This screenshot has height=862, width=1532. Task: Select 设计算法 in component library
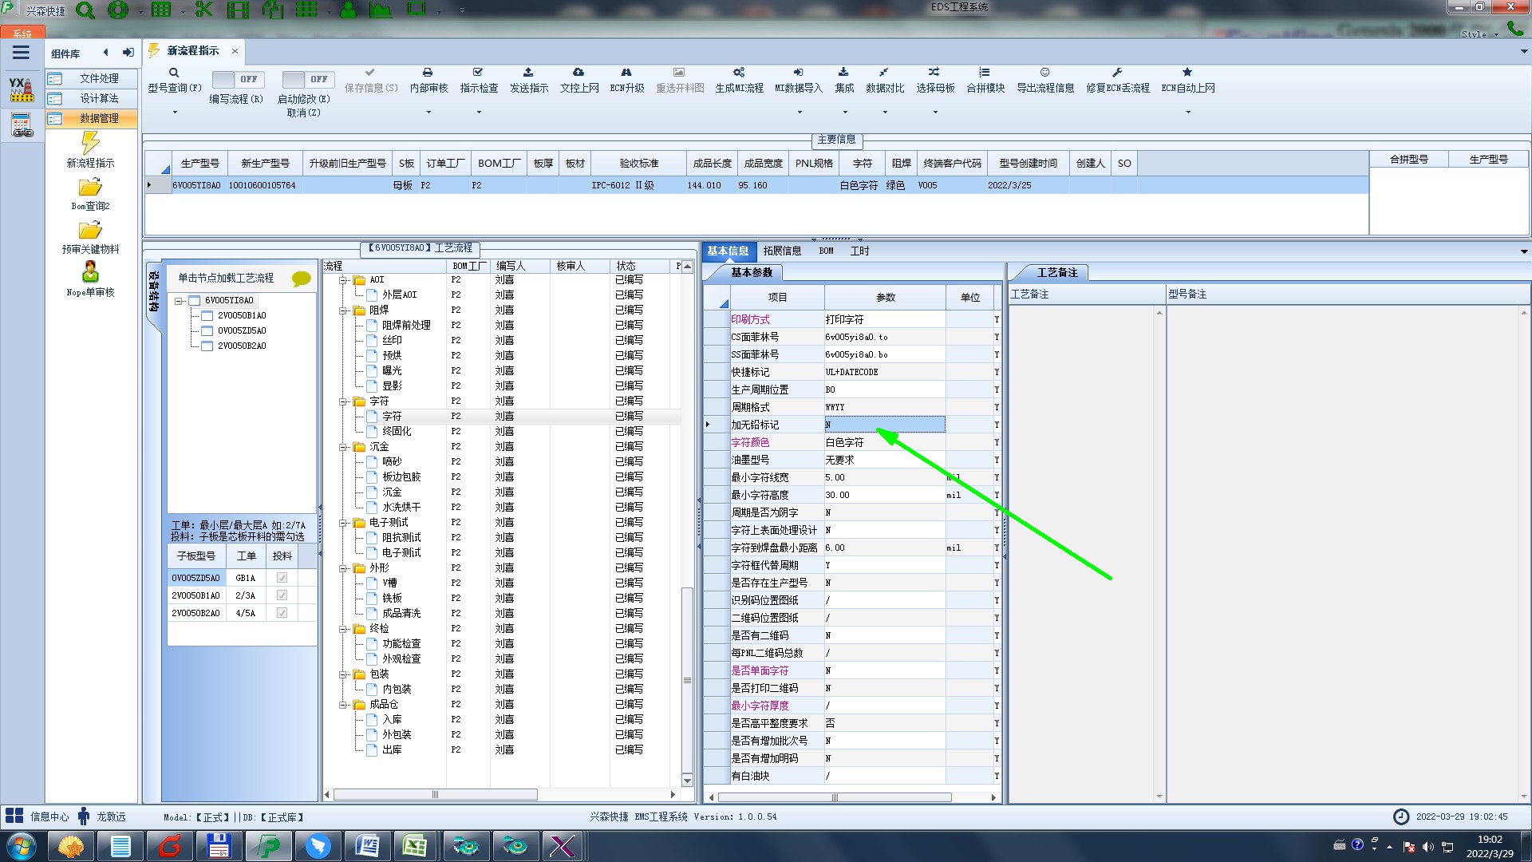91,98
